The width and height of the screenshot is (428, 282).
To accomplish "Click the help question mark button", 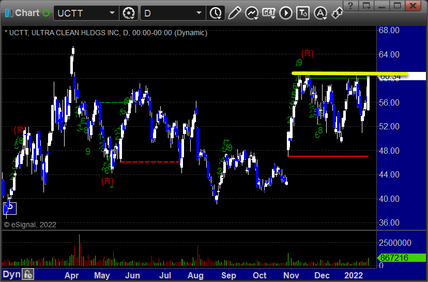I will [351, 6].
